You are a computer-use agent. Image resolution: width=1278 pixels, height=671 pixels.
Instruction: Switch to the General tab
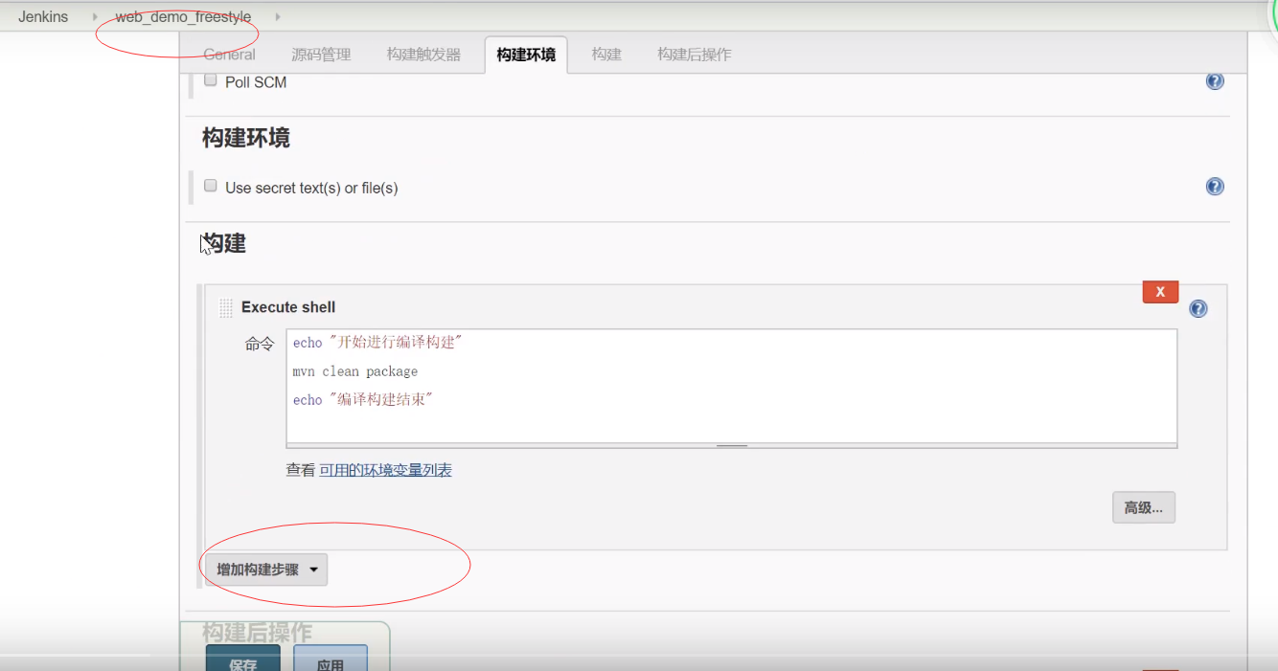tap(230, 55)
